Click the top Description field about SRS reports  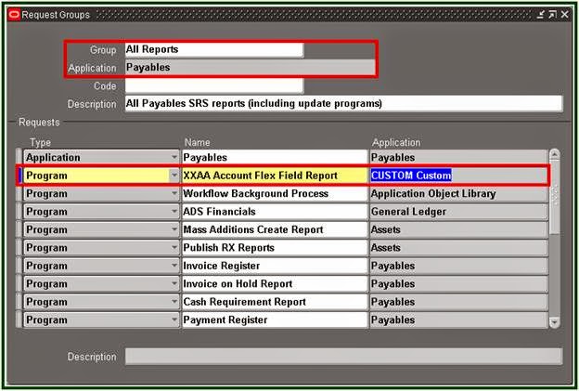click(x=343, y=103)
